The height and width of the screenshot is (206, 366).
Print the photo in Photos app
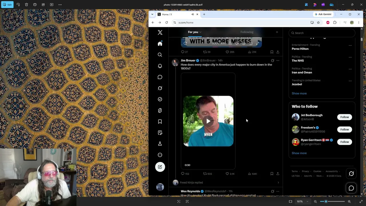tap(35, 5)
